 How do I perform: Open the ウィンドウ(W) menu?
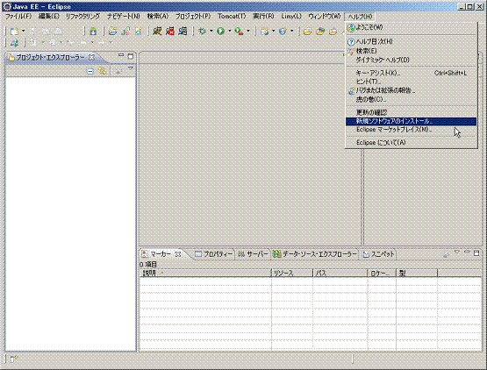pyautogui.click(x=325, y=16)
